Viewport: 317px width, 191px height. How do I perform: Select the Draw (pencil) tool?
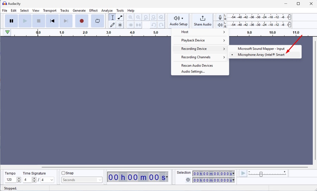coord(112,25)
